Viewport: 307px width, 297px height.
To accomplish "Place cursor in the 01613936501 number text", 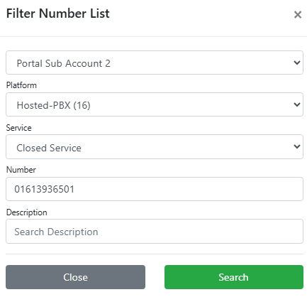I will point(44,189).
